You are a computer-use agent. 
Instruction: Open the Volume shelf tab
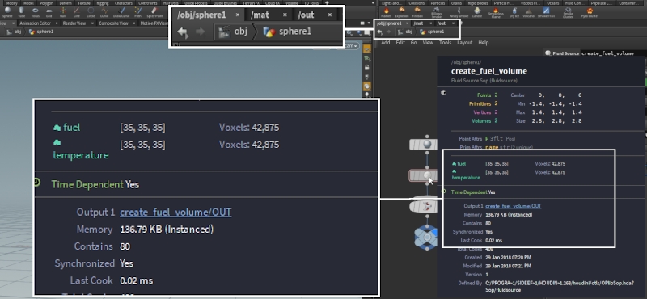tap(292, 3)
